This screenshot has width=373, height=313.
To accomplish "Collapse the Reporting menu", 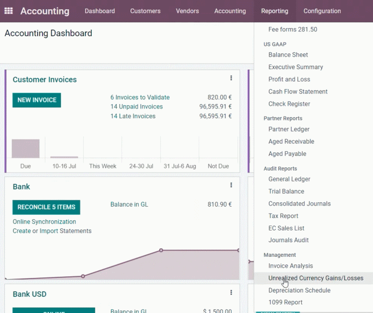I will coord(275,11).
